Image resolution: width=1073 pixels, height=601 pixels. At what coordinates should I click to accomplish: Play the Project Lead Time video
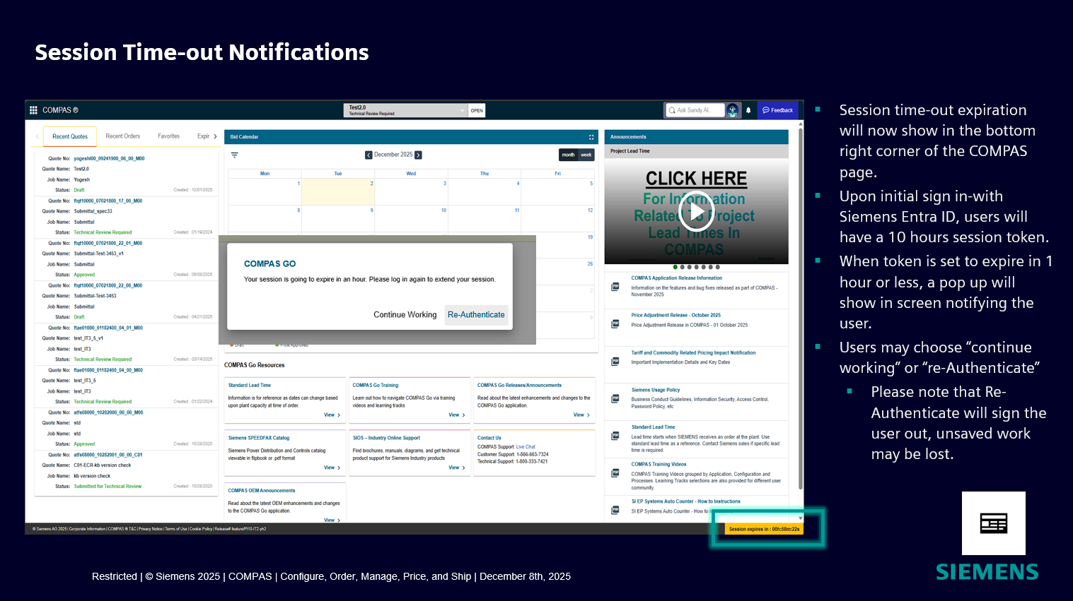click(x=696, y=212)
